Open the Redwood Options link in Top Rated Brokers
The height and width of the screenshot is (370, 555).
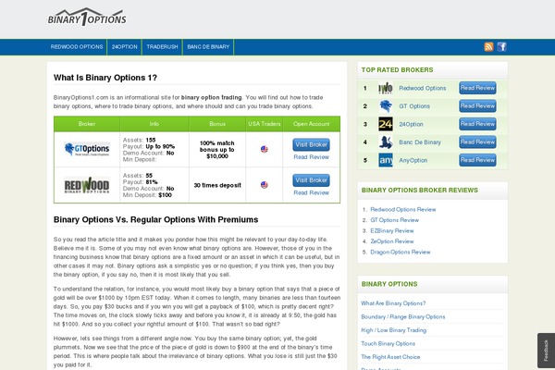[423, 88]
